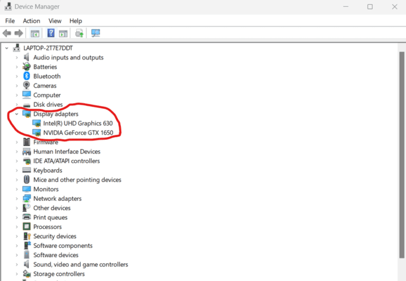Click Scan for hardware changes toolbar icon
Viewport: 406px width, 281px height.
[x=96, y=33]
